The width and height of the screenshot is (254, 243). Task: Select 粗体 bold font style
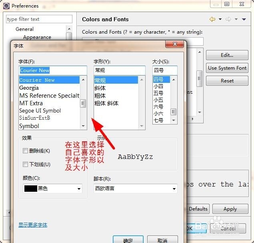pos(116,96)
